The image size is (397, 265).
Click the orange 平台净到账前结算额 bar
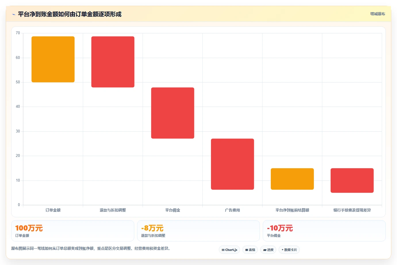coord(292,179)
